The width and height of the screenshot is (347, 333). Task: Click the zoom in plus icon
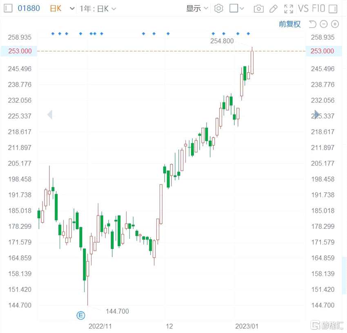tap(335, 24)
